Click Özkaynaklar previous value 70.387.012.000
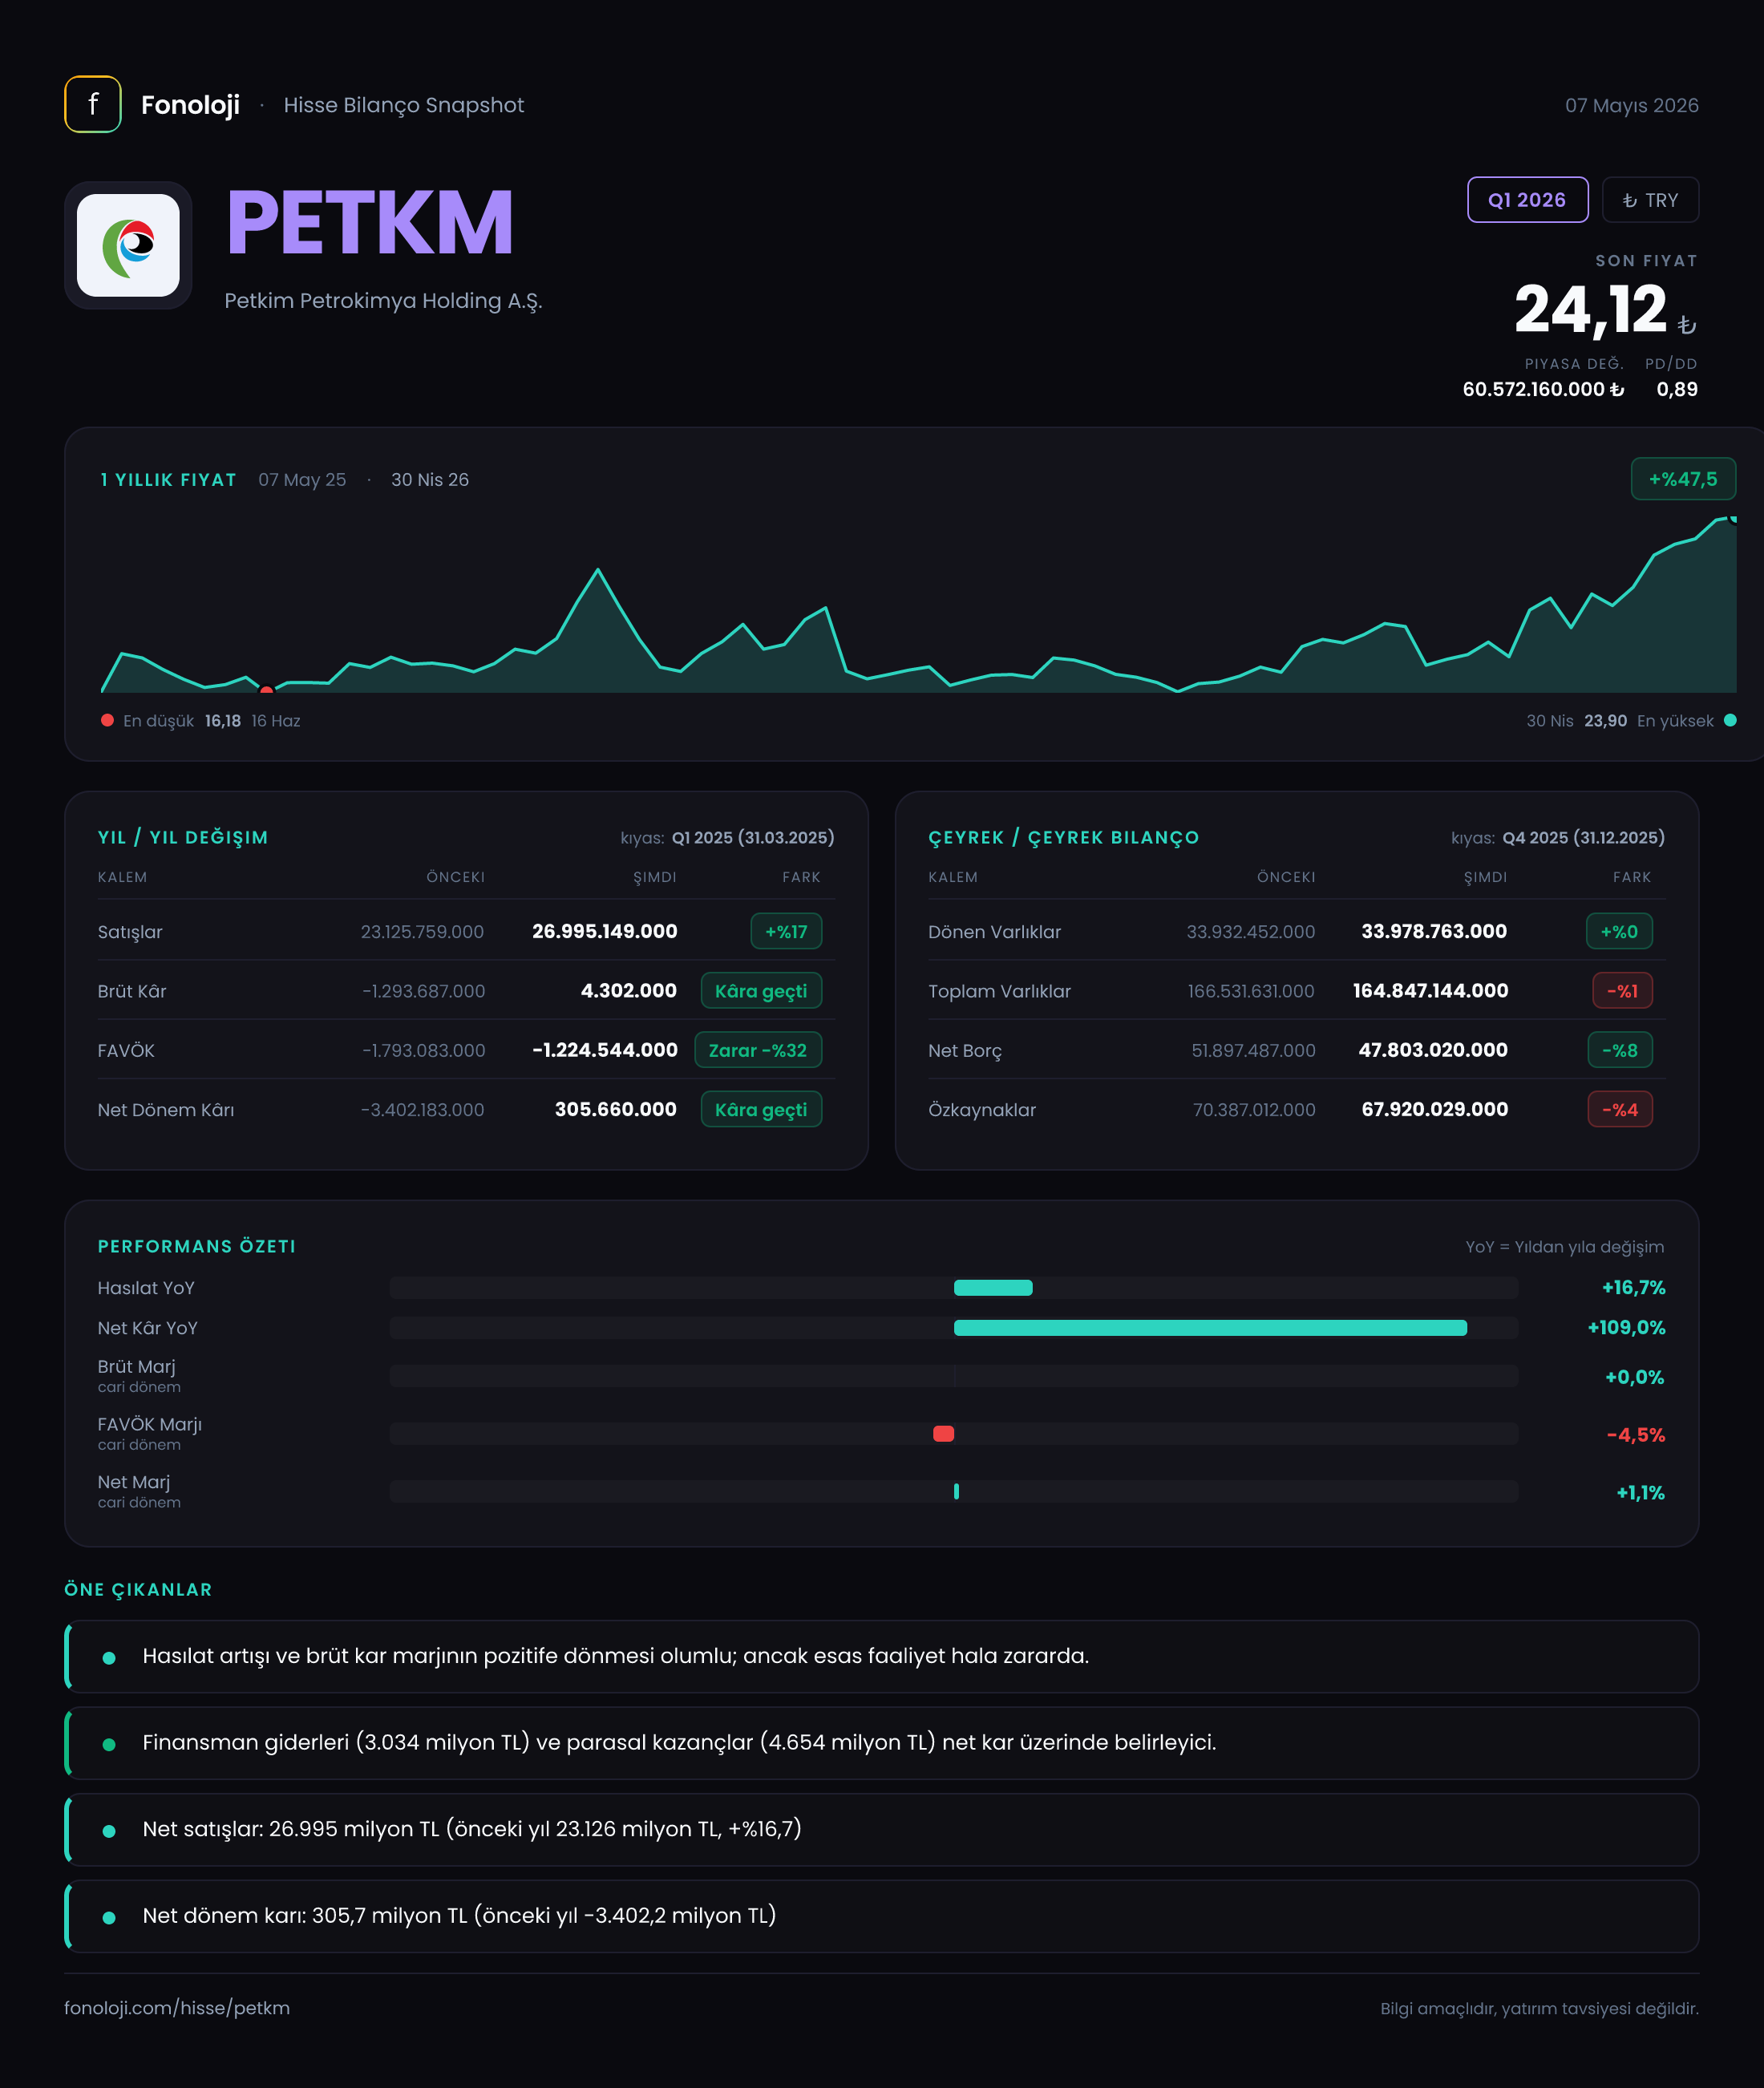1764x2088 pixels. [1254, 1110]
